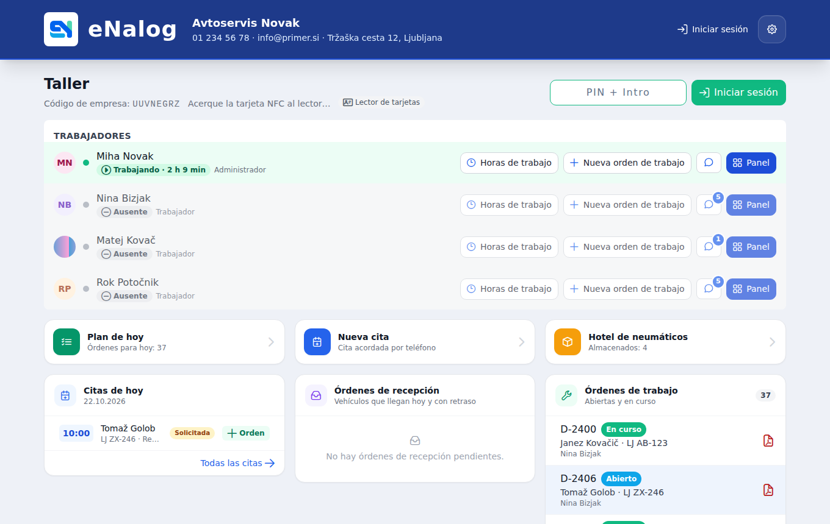Click the Trabajando status badge for Miha Novak
The width and height of the screenshot is (830, 524).
pos(154,170)
